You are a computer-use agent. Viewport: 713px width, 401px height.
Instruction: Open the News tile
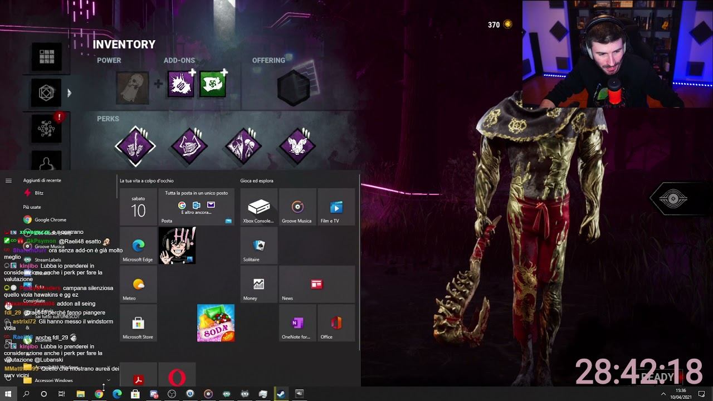coord(316,284)
